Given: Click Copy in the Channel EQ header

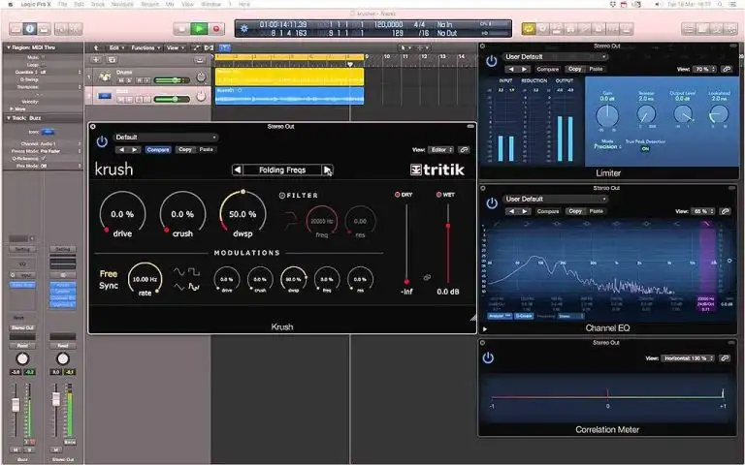Looking at the screenshot, I should (575, 211).
